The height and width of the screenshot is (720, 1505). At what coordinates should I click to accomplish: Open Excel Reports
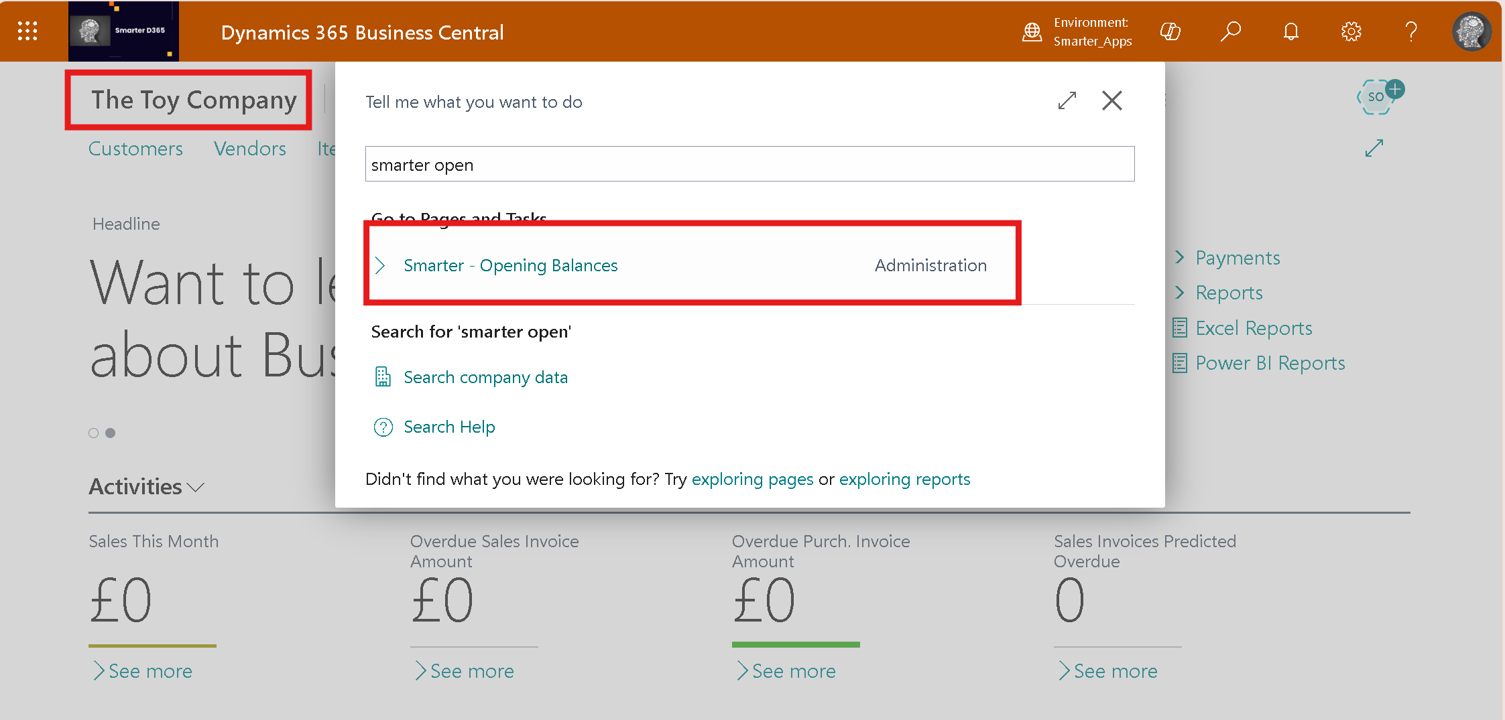(1254, 328)
